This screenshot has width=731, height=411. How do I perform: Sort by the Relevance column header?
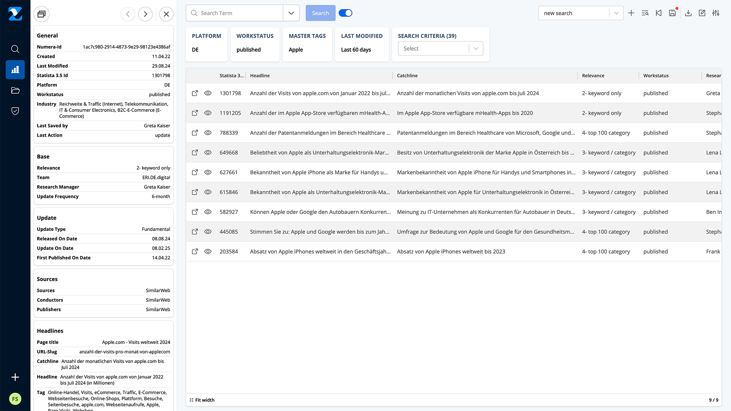pos(593,75)
